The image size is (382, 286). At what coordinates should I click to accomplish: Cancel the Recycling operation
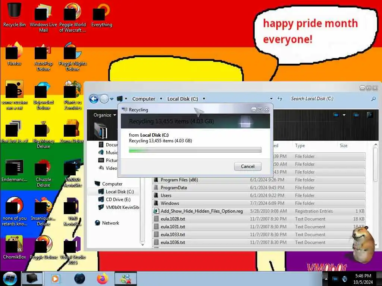coord(248,166)
